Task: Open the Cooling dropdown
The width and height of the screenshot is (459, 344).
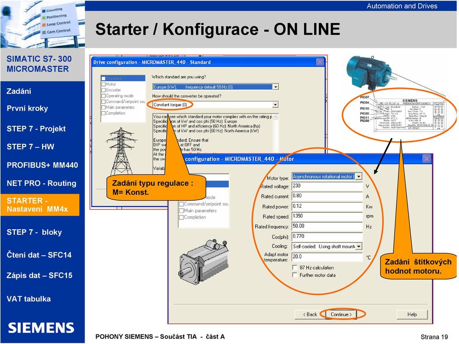Action: click(359, 247)
